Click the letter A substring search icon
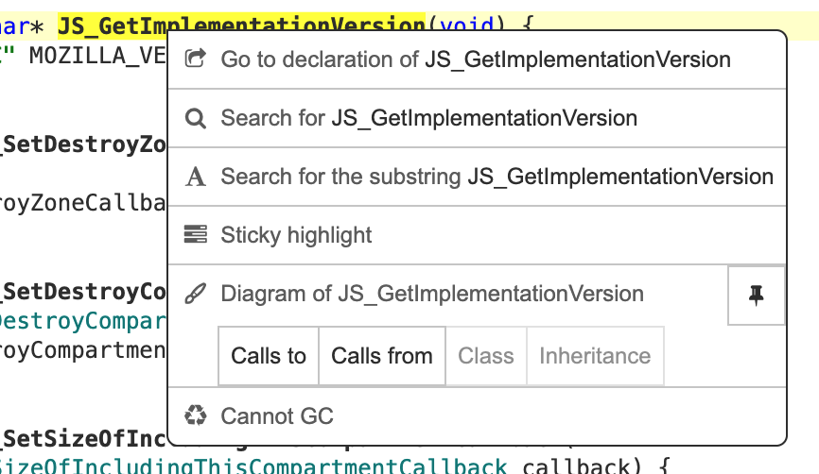Viewport: 819px width, 474px height. click(x=196, y=177)
